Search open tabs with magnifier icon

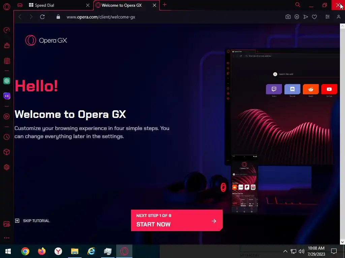coord(298,5)
